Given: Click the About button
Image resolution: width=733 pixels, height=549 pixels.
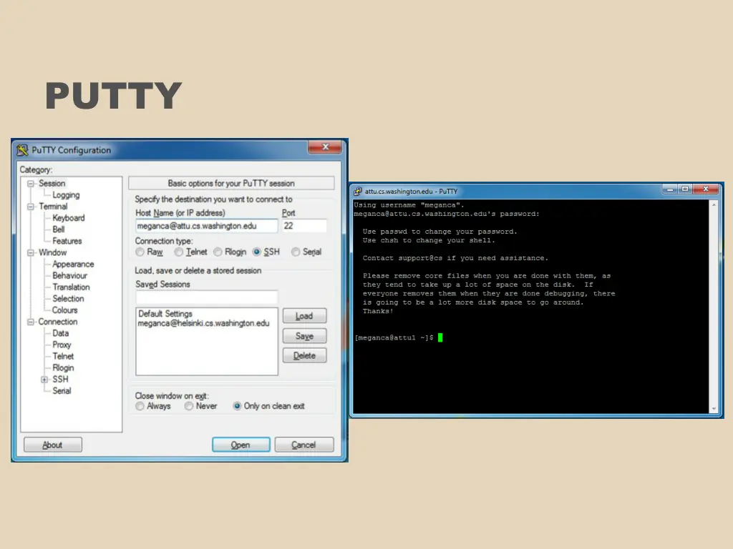Looking at the screenshot, I should coord(52,444).
